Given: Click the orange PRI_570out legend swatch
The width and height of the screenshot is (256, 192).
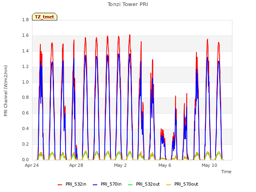Looking at the screenshot, I should tap(168, 185).
